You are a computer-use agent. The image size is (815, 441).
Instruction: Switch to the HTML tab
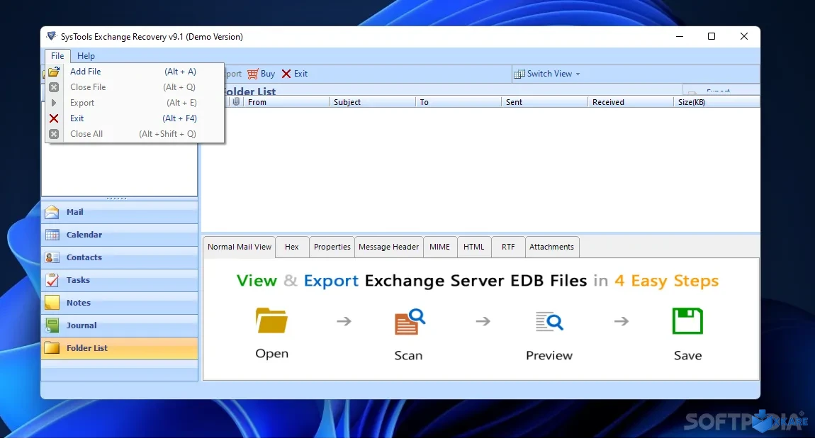tap(473, 247)
